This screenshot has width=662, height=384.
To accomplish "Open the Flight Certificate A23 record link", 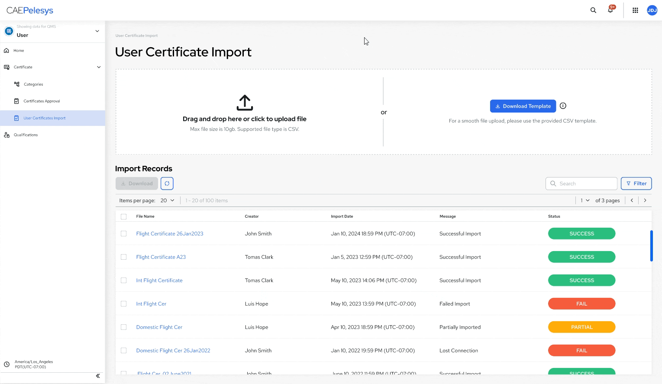I will click(x=161, y=257).
